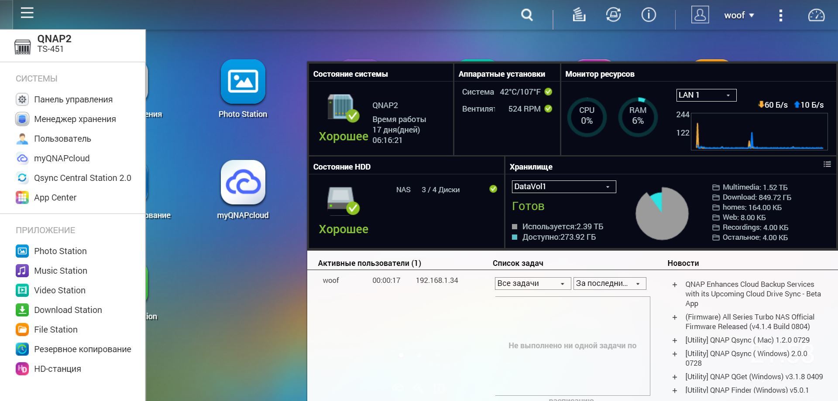Open event notifications info icon
The width and height of the screenshot is (838, 401).
click(x=649, y=15)
